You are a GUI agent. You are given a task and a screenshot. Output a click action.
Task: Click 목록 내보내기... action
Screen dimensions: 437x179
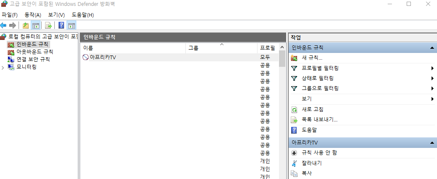(319, 120)
